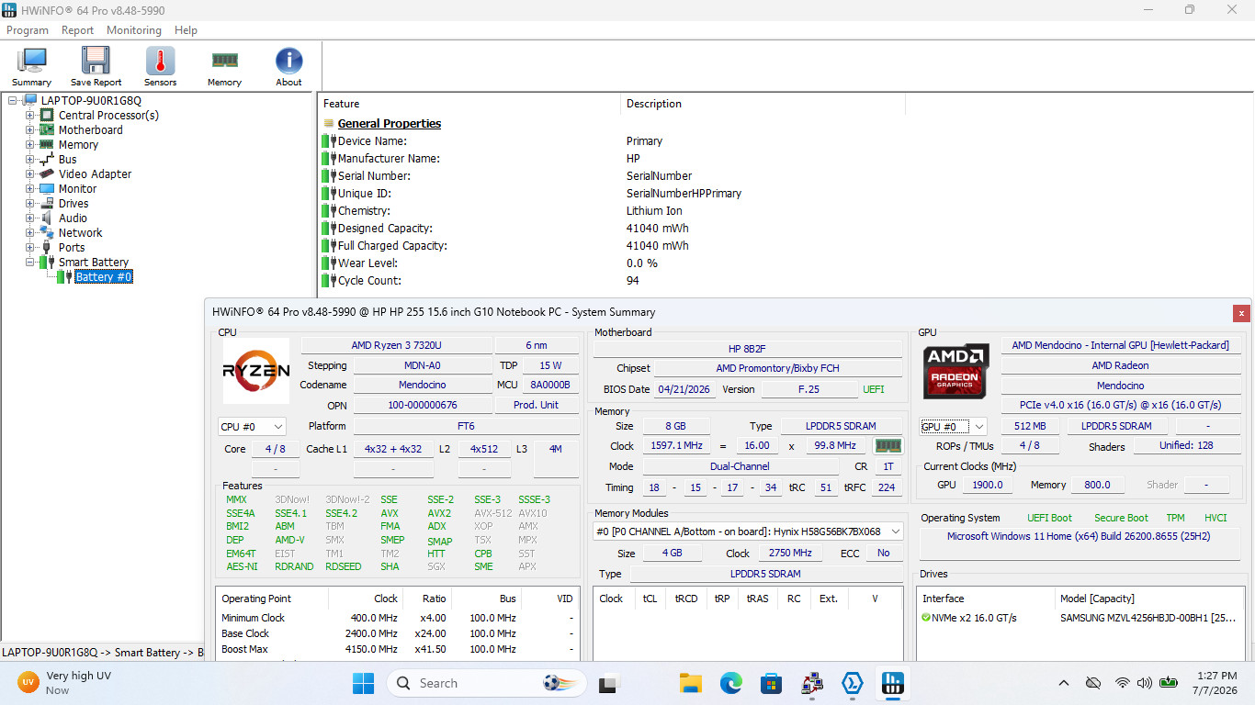Image resolution: width=1255 pixels, height=705 pixels.
Task: Click the Save Report floppy icon
Action: point(96,66)
